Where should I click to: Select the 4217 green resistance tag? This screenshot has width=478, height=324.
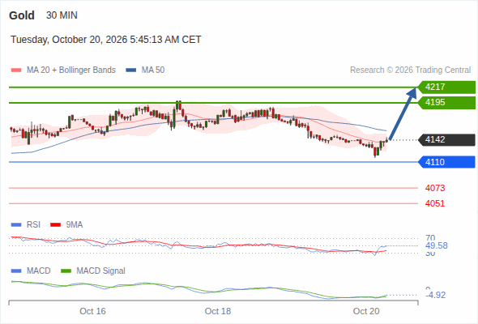pos(446,87)
